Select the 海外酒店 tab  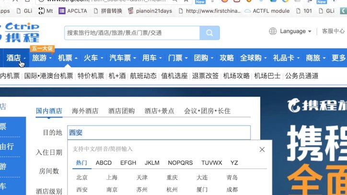pyautogui.click(x=85, y=111)
